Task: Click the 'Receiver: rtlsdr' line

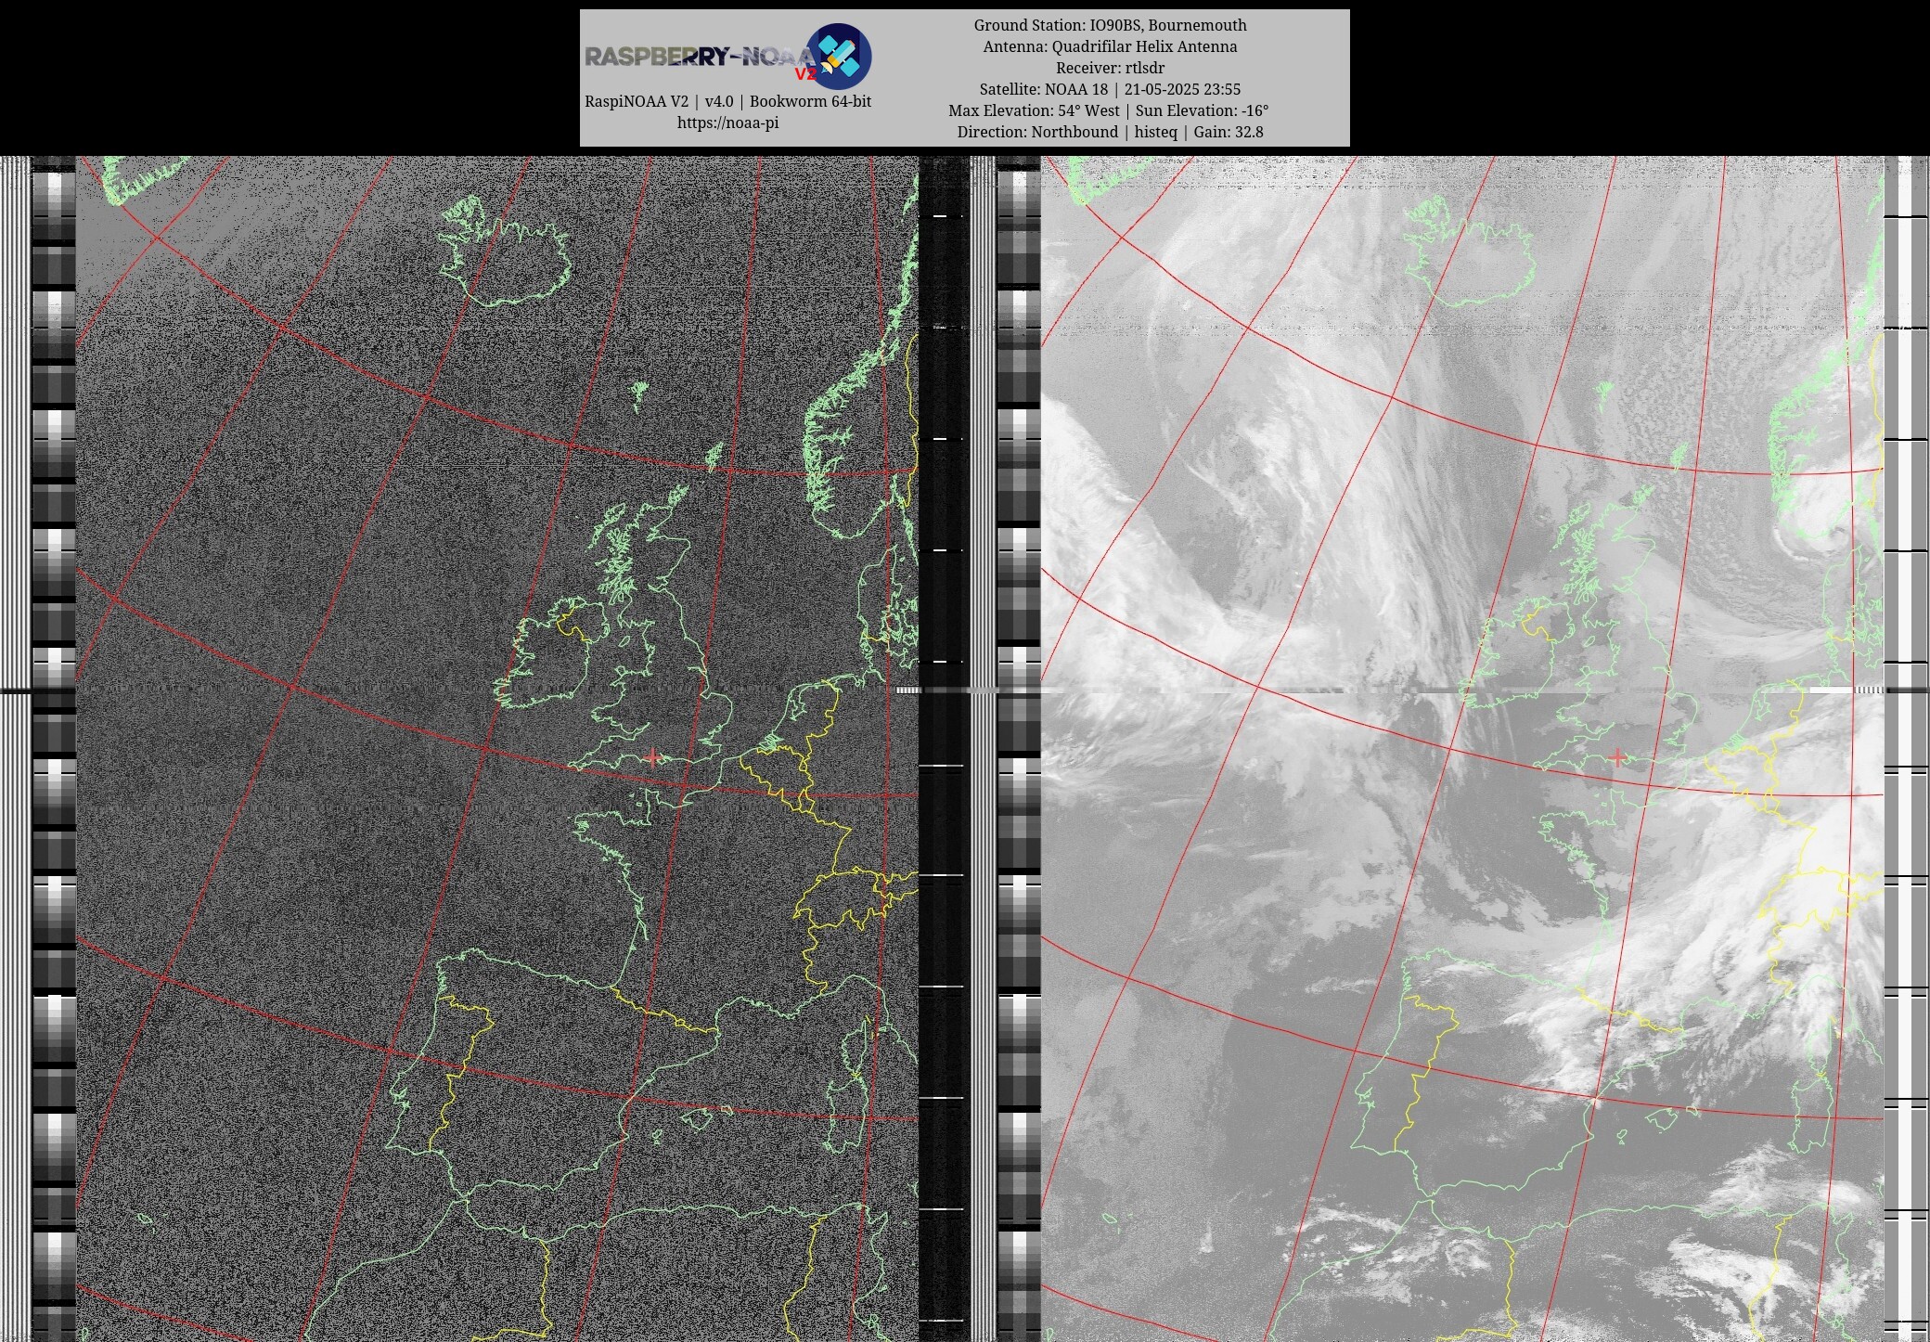Action: (x=1110, y=68)
